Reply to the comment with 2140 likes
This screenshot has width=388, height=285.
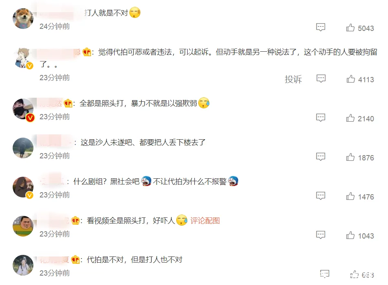(x=321, y=118)
